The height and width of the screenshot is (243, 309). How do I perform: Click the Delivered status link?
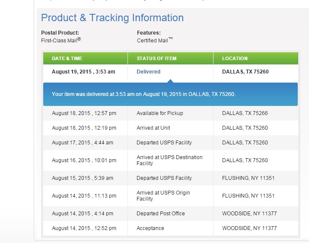coord(148,72)
